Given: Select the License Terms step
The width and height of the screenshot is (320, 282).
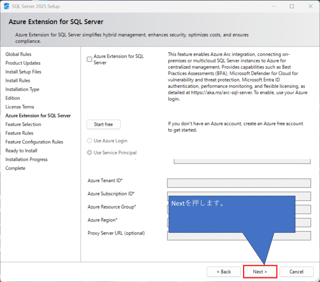Looking at the screenshot, I should (x=20, y=107).
